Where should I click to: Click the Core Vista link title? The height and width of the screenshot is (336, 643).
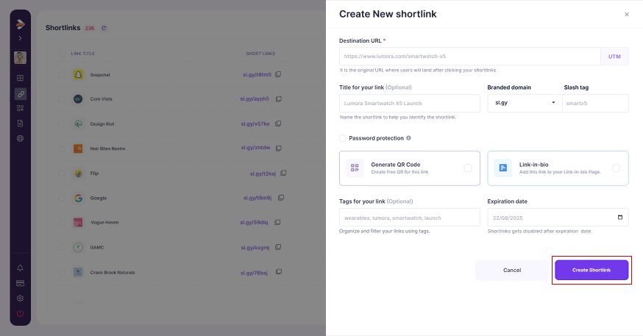[x=101, y=99]
